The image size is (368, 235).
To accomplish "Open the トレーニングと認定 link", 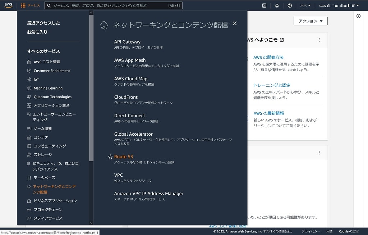I will (272, 85).
